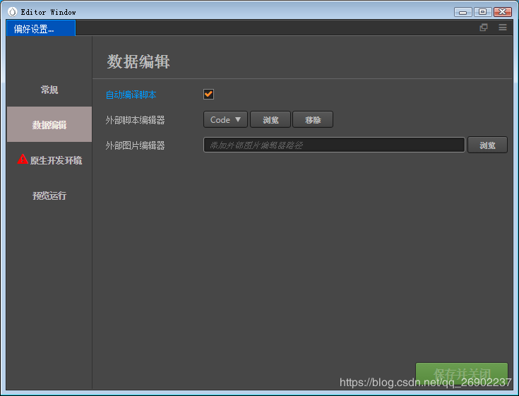Click the 移除 button
The height and width of the screenshot is (396, 519).
[313, 119]
